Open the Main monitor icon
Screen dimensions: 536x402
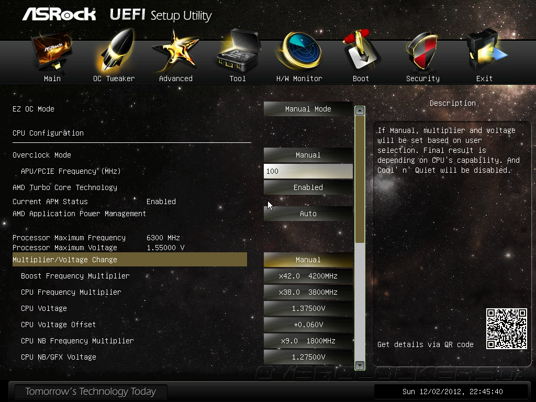52,51
